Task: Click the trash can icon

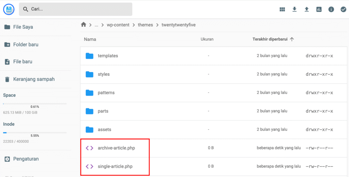Action: (x=7, y=79)
